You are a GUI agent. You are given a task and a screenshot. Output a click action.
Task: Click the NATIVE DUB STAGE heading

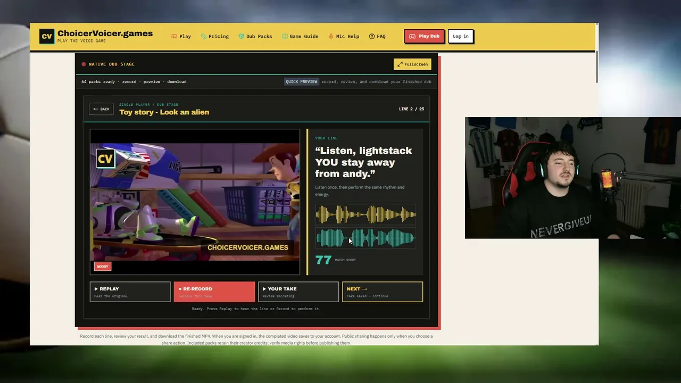pos(112,64)
